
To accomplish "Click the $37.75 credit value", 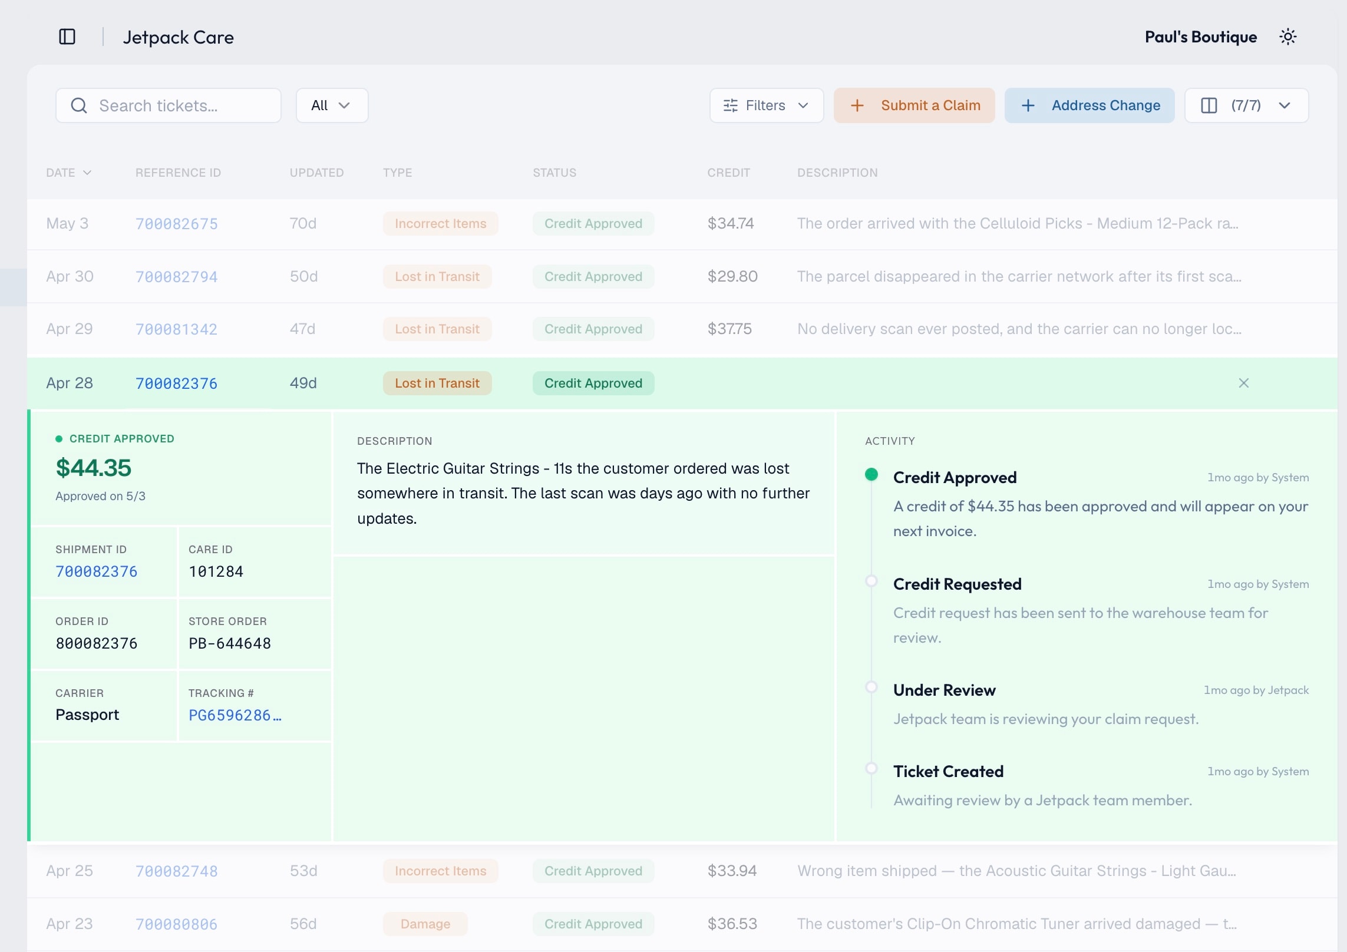I will pos(729,329).
